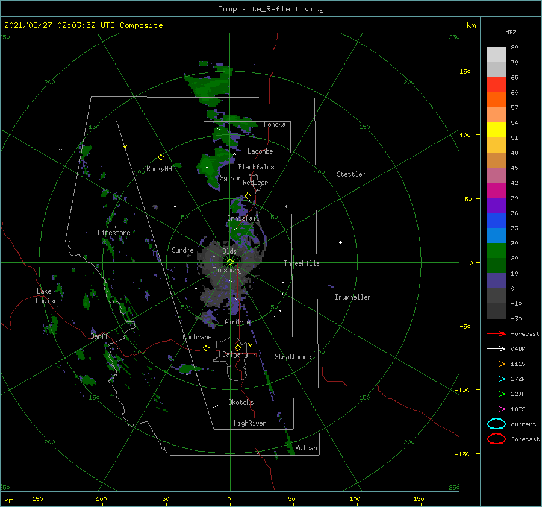The width and height of the screenshot is (542, 507).
Task: Click the yellow diamond marker below RedDeer
Action: pyautogui.click(x=248, y=196)
